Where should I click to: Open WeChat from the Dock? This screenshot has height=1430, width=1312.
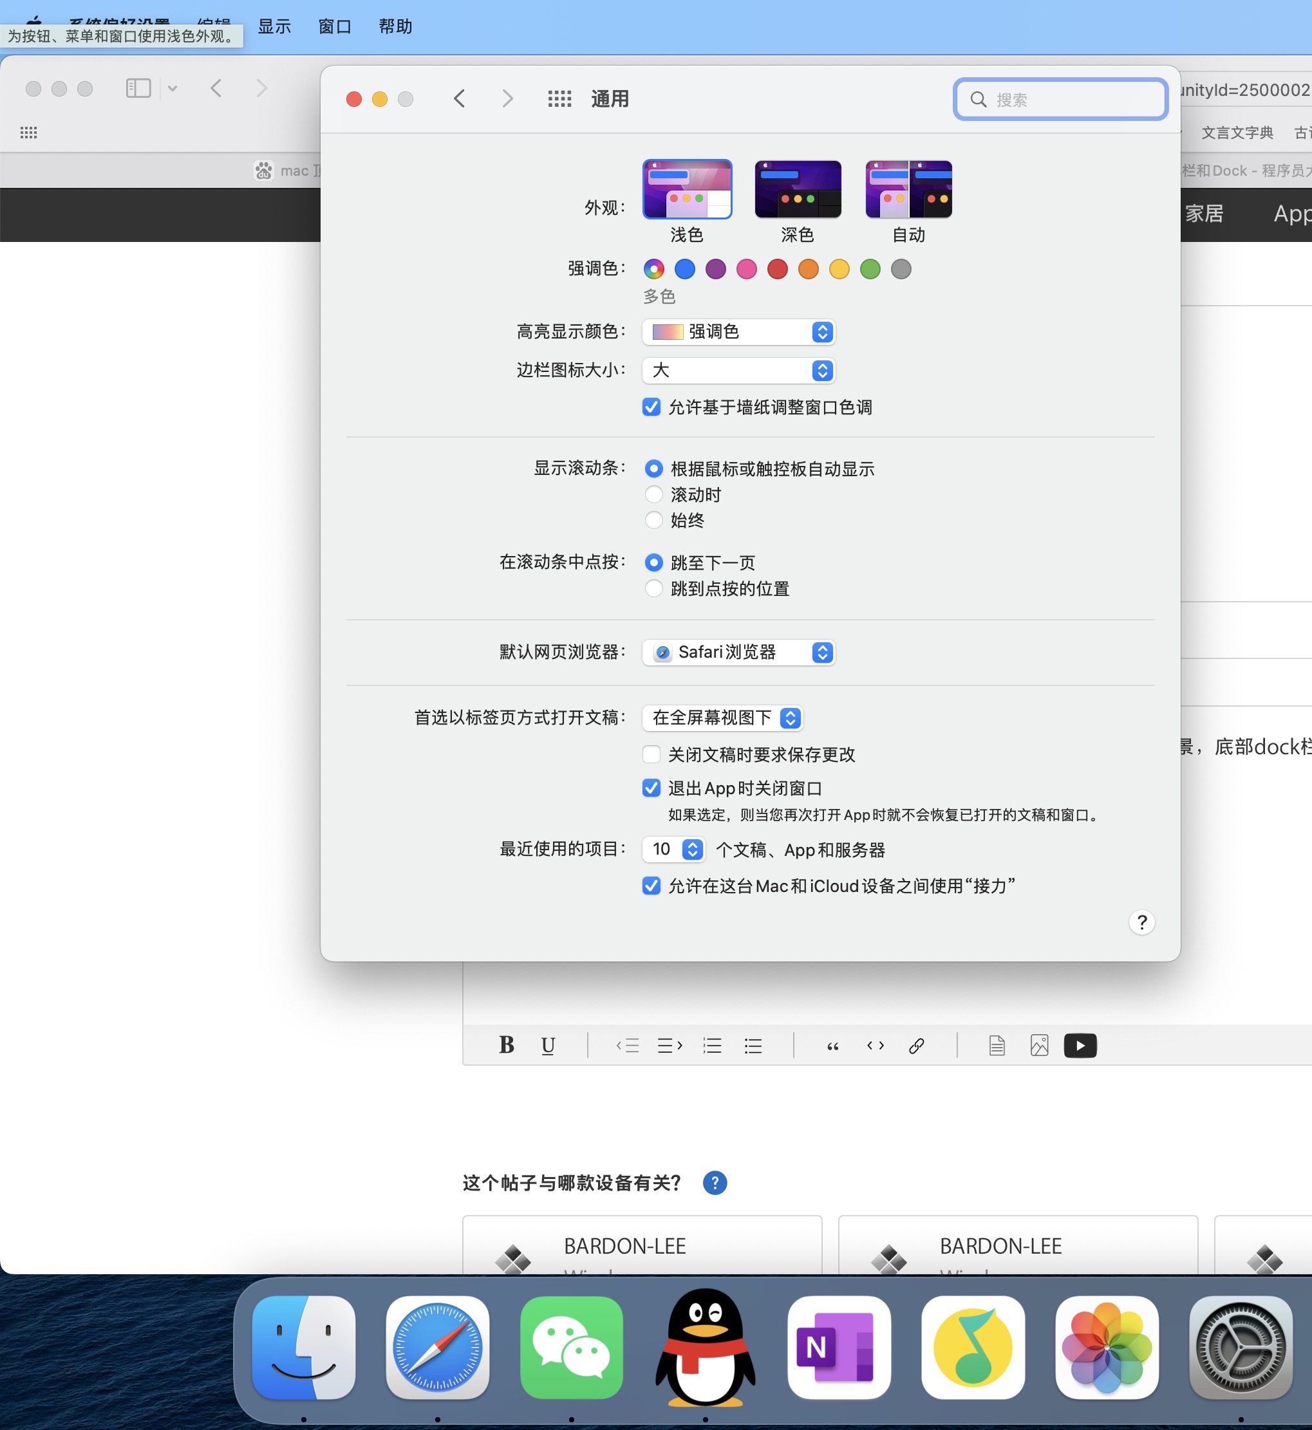click(572, 1346)
